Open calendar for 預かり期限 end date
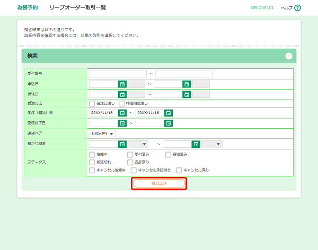This screenshot has width=318, height=250. (196, 144)
